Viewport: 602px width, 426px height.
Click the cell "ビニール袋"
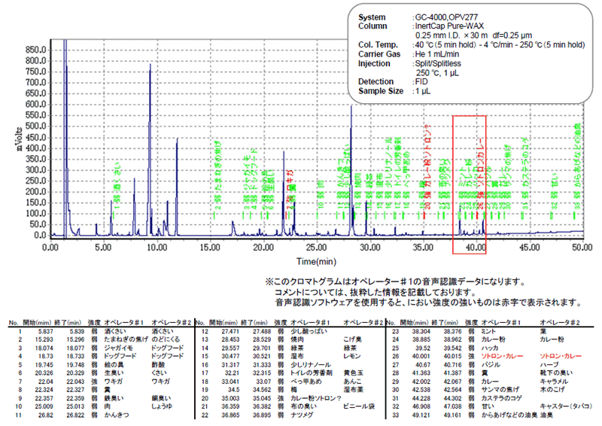pyautogui.click(x=359, y=406)
